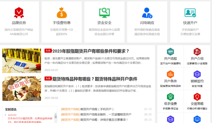
Task: Open the 开户流程 hexagon icon
Action: coord(170,52)
